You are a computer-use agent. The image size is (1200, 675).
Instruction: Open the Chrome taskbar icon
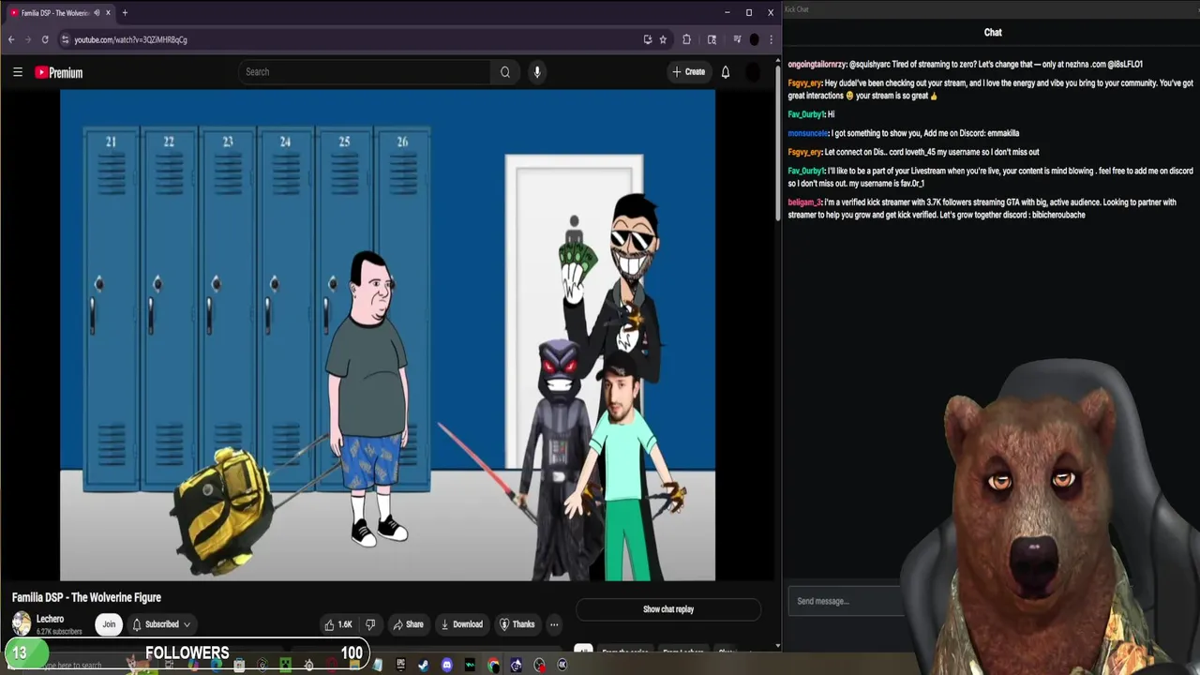[x=493, y=665]
